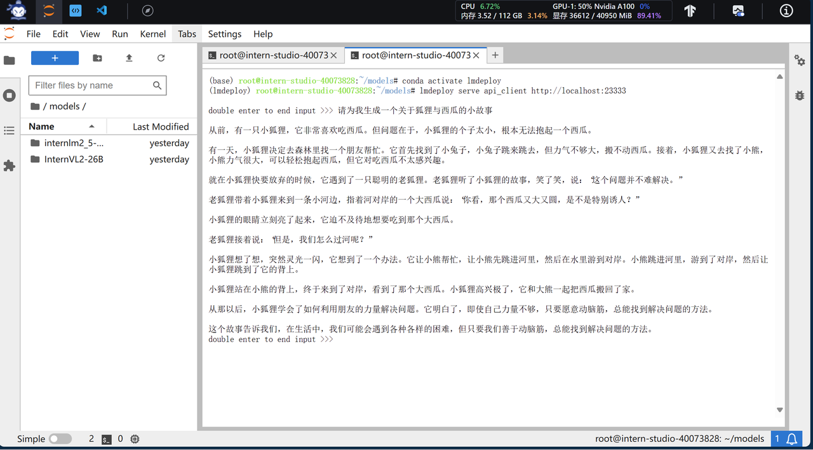This screenshot has width=813, height=450.
Task: Launch the VS Code icon in top bar
Action: [102, 11]
